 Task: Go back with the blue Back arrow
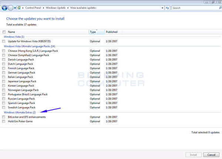[x=4, y=8]
